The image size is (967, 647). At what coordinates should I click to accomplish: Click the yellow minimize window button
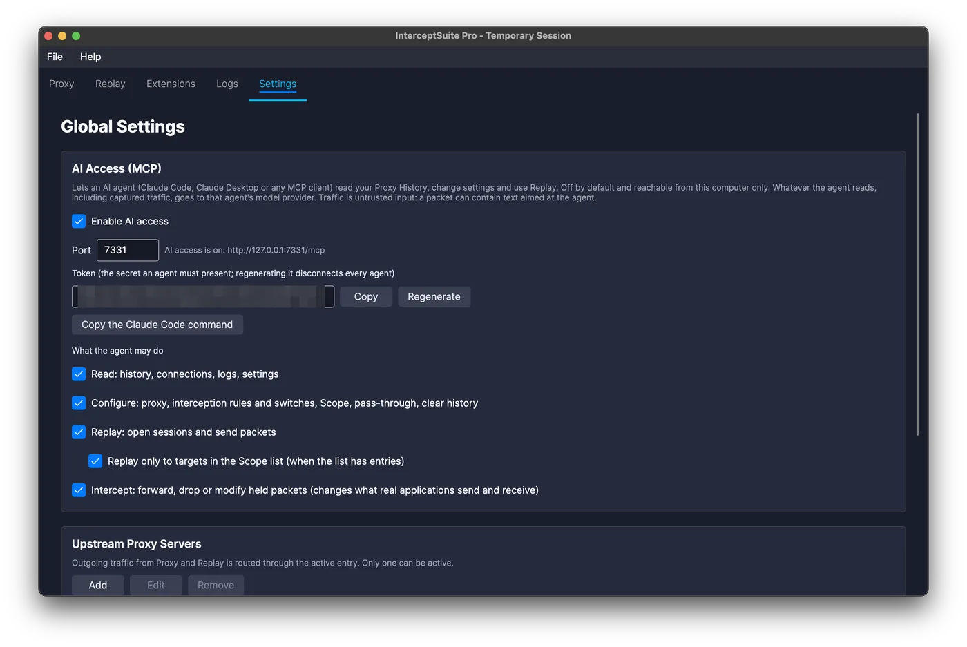[x=62, y=36]
